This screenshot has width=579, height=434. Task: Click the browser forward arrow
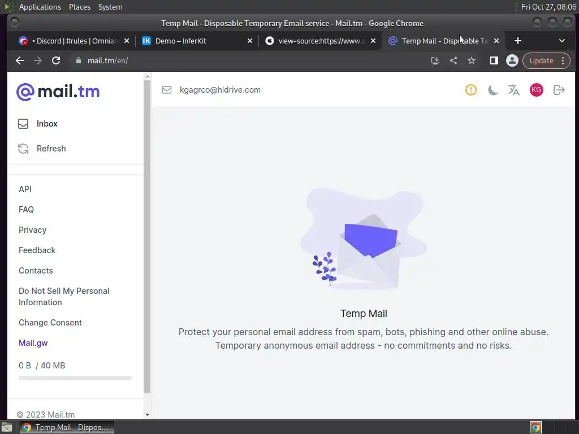pyautogui.click(x=38, y=60)
